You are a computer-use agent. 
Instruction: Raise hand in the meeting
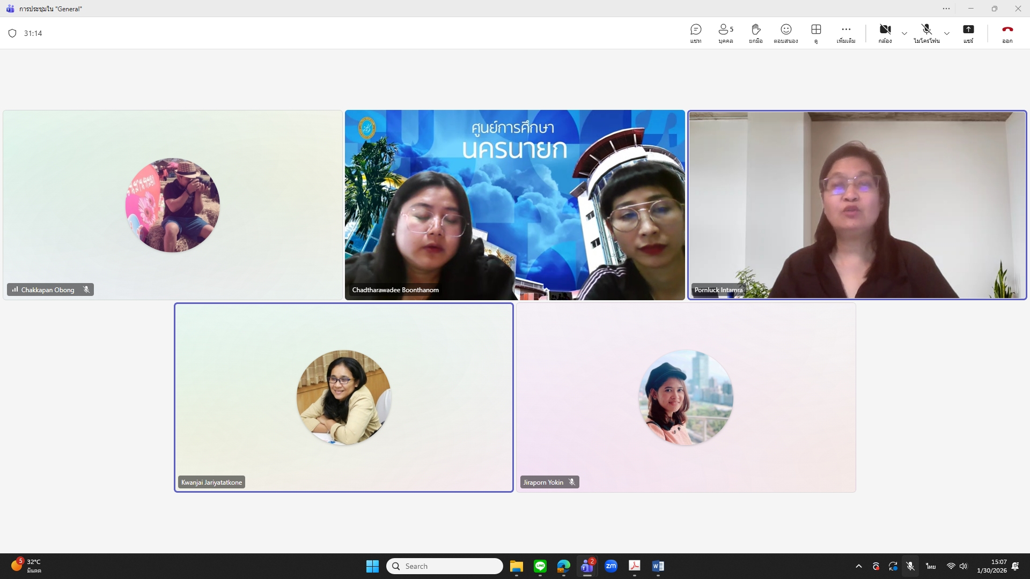coord(755,33)
